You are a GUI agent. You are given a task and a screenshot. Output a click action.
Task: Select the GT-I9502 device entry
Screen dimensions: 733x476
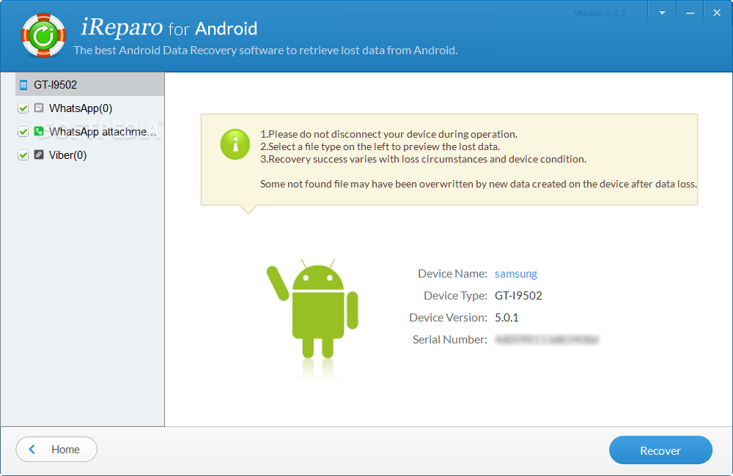[x=89, y=84]
